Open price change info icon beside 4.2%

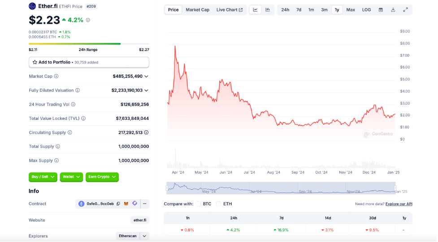[88, 20]
